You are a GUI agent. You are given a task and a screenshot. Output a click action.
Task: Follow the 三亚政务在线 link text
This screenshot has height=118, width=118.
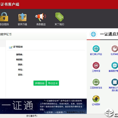(96, 88)
